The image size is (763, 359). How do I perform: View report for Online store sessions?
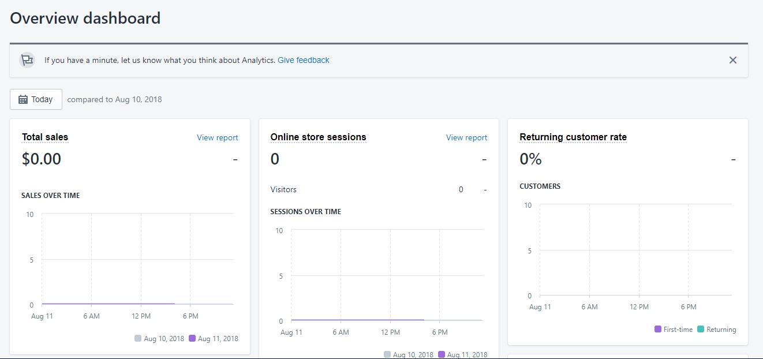coord(466,137)
